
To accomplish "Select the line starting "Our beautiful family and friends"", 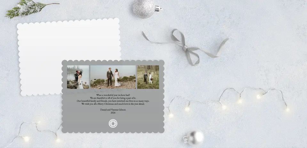I will (x=113, y=101).
